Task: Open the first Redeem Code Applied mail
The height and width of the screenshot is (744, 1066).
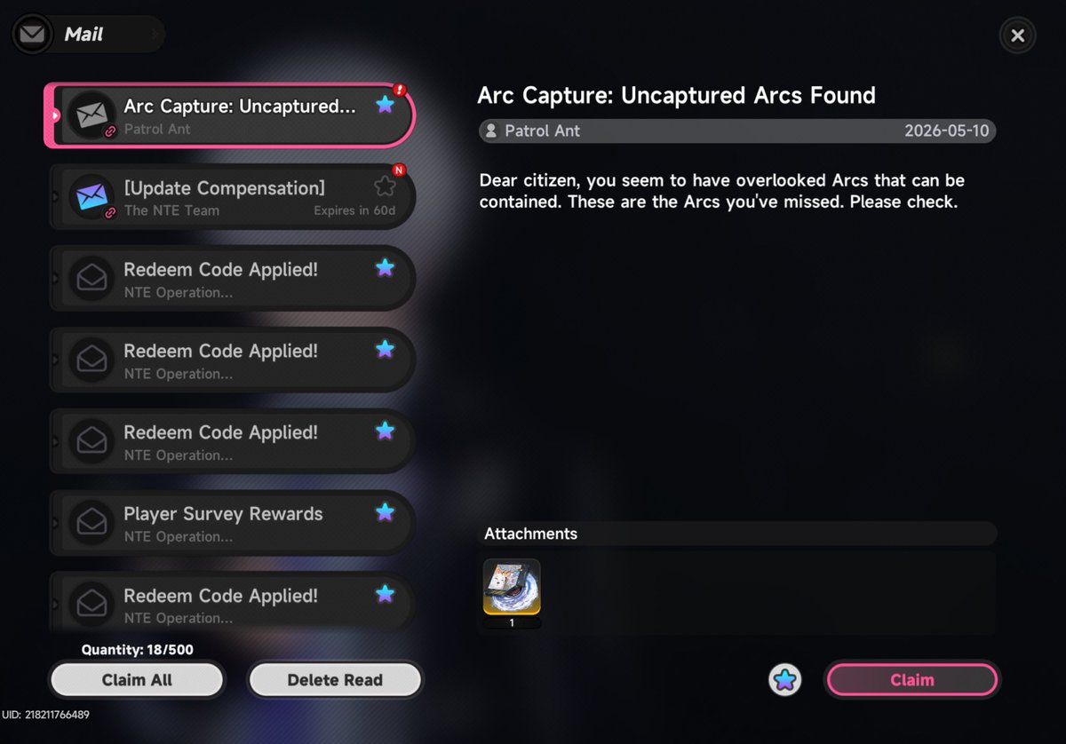Action: coord(233,278)
